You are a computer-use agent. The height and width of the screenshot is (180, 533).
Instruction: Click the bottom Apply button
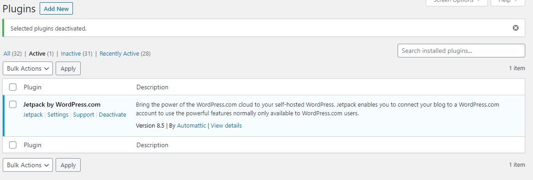click(x=68, y=165)
